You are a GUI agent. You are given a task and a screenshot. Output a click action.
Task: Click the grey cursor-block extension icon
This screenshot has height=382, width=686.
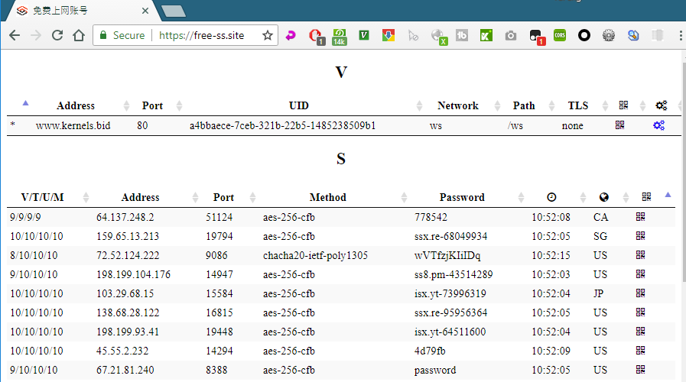click(x=413, y=35)
